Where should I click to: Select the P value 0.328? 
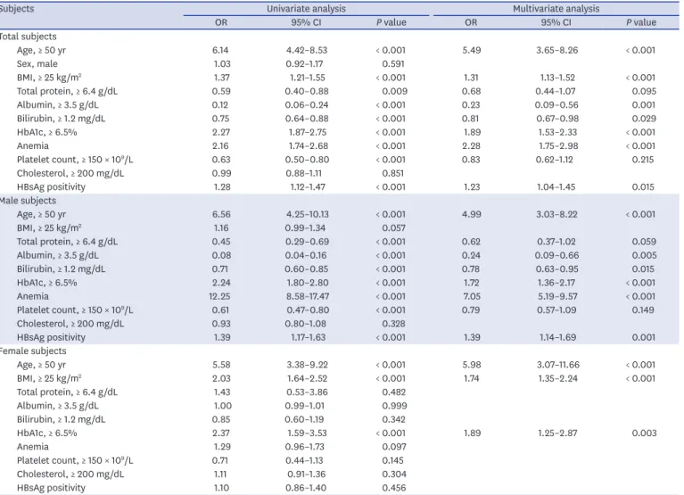point(393,324)
